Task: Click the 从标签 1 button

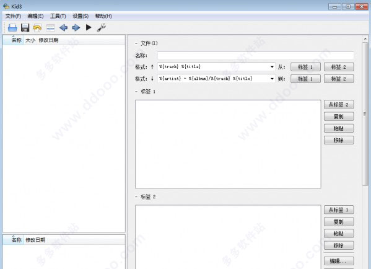Action: pos(339,209)
